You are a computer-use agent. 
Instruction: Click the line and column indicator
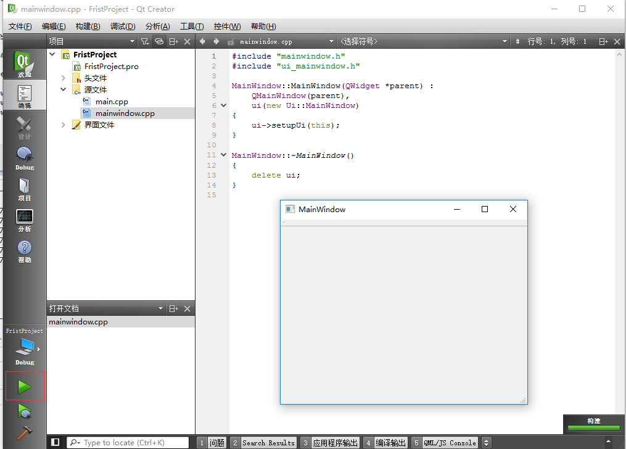(556, 41)
